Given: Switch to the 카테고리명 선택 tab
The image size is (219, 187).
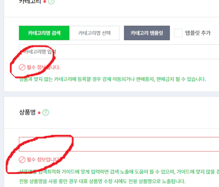Looking at the screenshot, I should coord(94,33).
